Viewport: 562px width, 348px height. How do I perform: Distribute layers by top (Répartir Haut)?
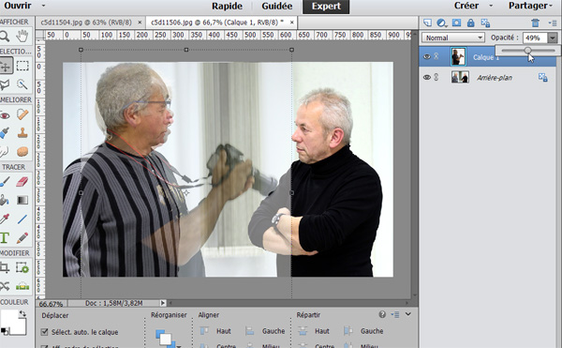click(314, 331)
